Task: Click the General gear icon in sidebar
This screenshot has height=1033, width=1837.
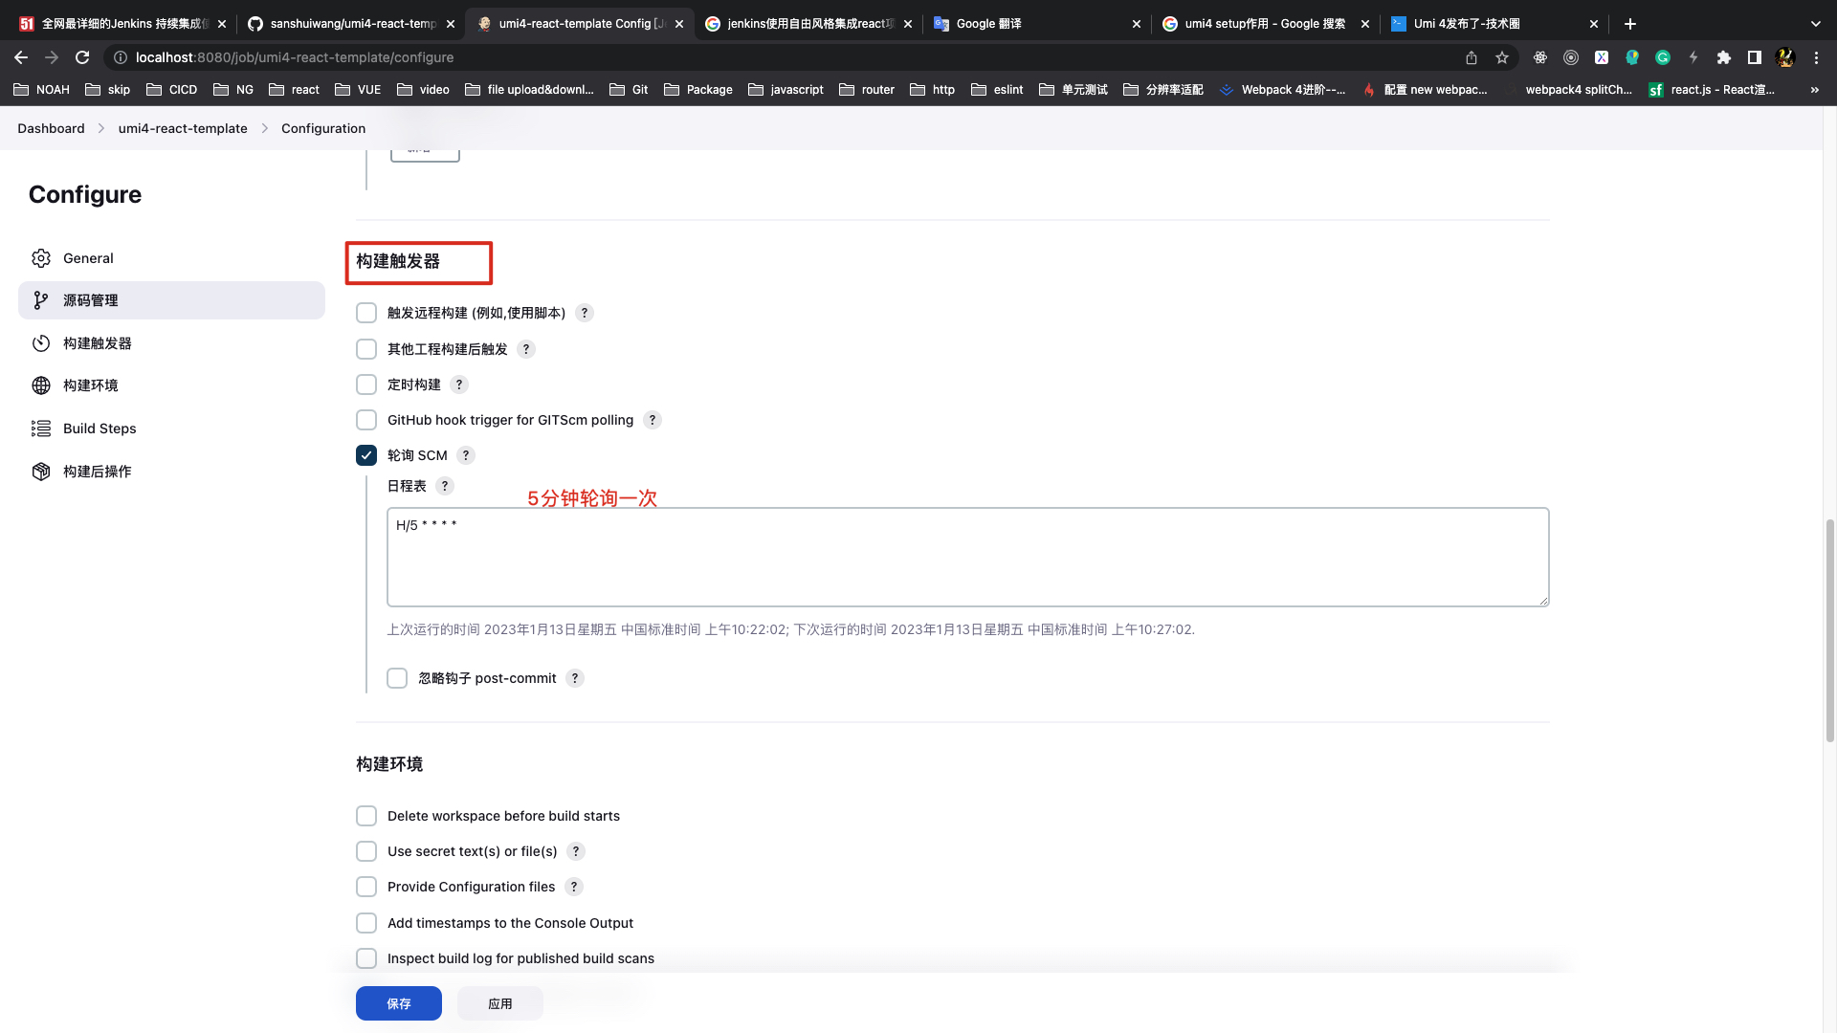Action: click(41, 258)
